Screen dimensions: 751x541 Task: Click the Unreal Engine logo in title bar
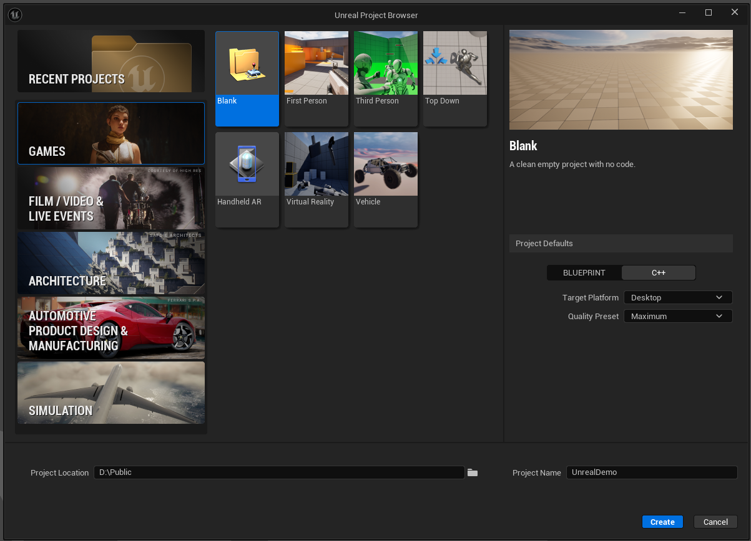click(16, 14)
